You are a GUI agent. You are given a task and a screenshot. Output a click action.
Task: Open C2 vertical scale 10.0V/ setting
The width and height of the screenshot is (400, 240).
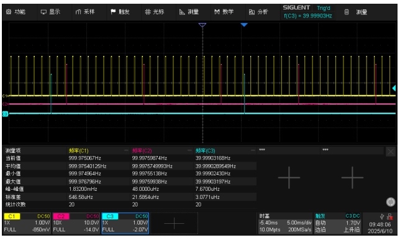click(x=91, y=223)
